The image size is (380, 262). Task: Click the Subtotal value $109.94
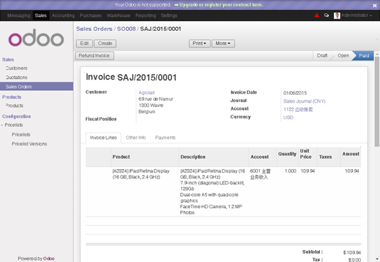352,253
